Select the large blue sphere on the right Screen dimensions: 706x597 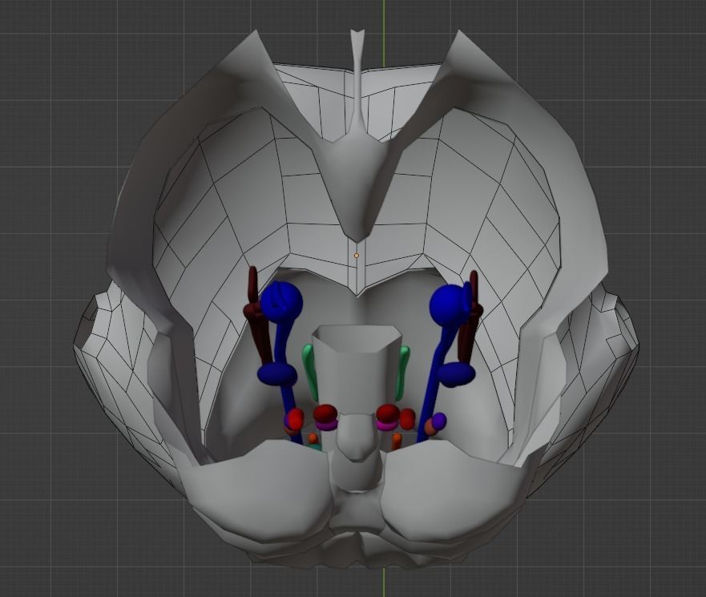[450, 304]
